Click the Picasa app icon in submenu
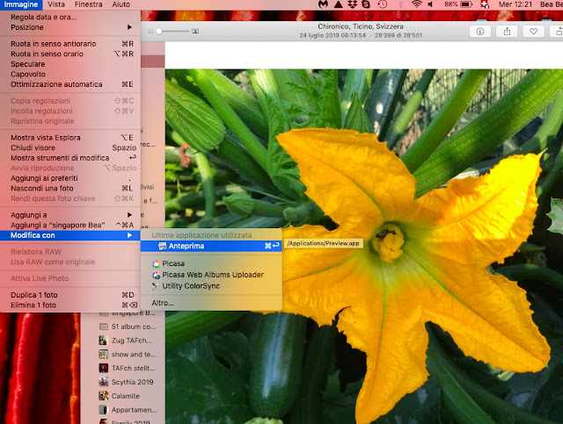The width and height of the screenshot is (563, 424). [x=156, y=263]
